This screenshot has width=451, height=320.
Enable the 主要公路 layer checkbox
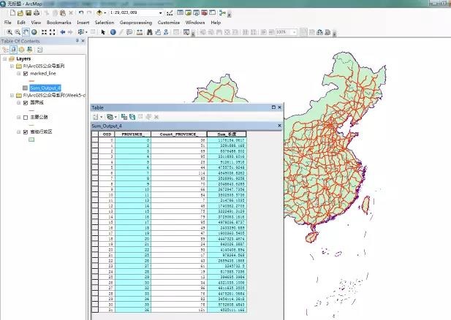(26, 118)
